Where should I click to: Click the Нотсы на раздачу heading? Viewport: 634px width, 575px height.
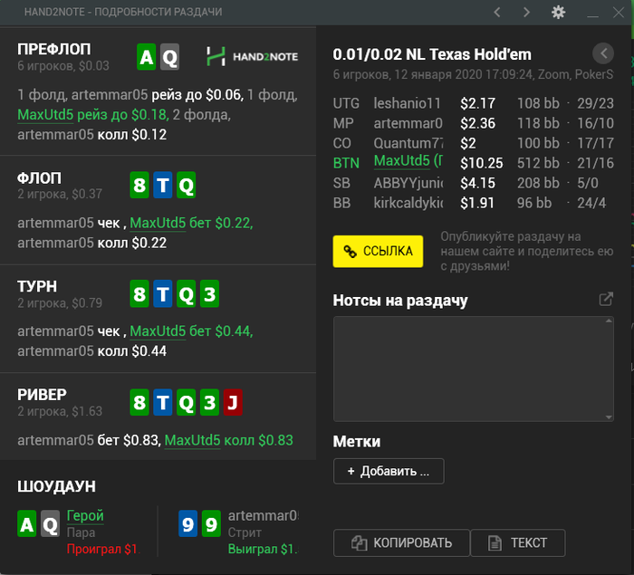coord(400,301)
